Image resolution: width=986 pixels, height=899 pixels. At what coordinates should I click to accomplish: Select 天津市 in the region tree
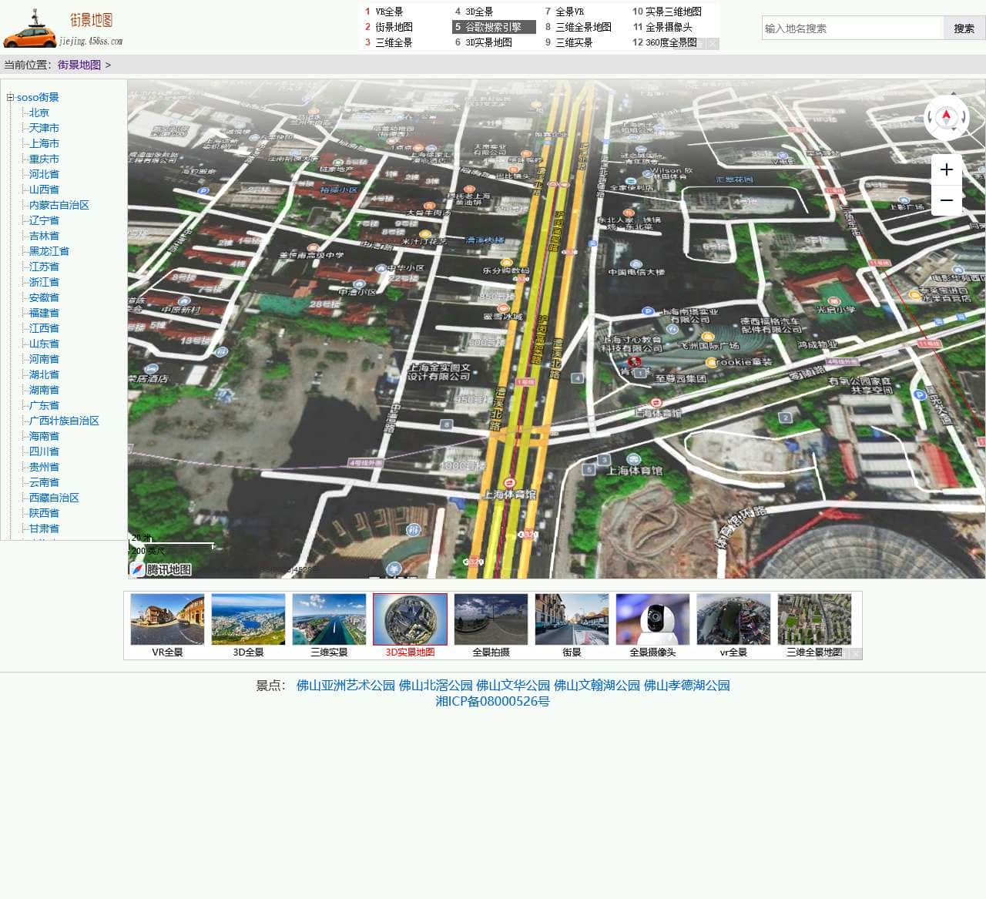pyautogui.click(x=44, y=128)
